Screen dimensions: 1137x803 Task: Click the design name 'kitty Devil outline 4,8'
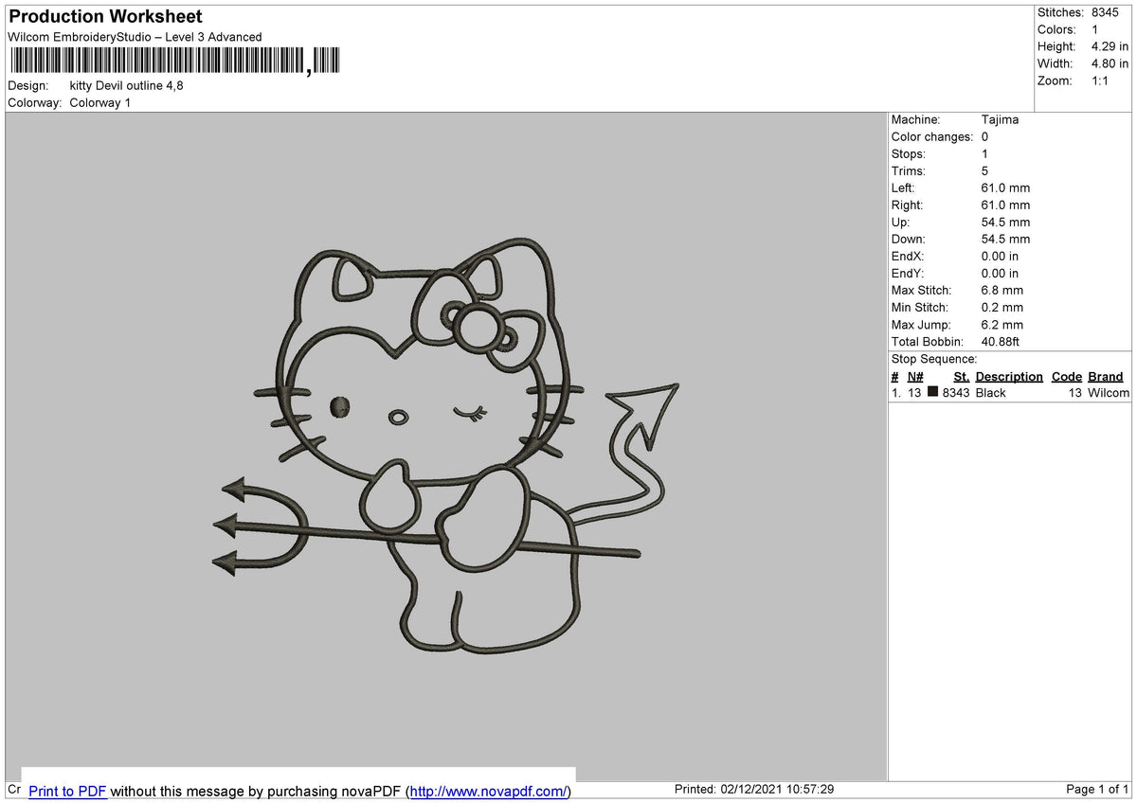[127, 85]
